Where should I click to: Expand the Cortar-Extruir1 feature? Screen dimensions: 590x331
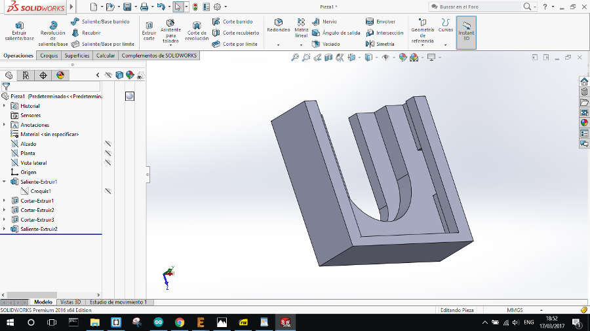point(4,201)
